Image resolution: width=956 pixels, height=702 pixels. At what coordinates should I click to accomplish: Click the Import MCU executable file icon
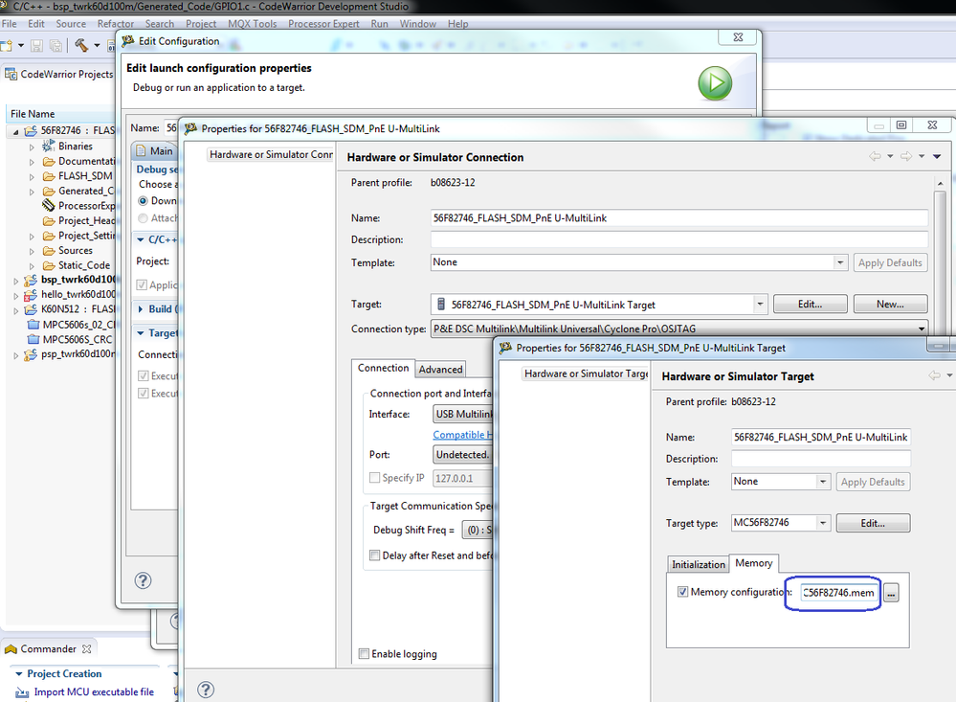[22, 691]
